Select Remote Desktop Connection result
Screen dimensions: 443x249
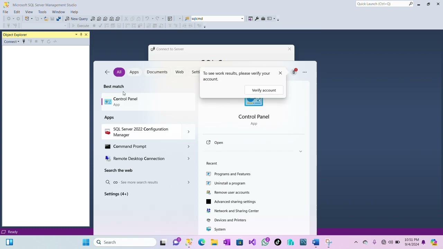coord(142,158)
